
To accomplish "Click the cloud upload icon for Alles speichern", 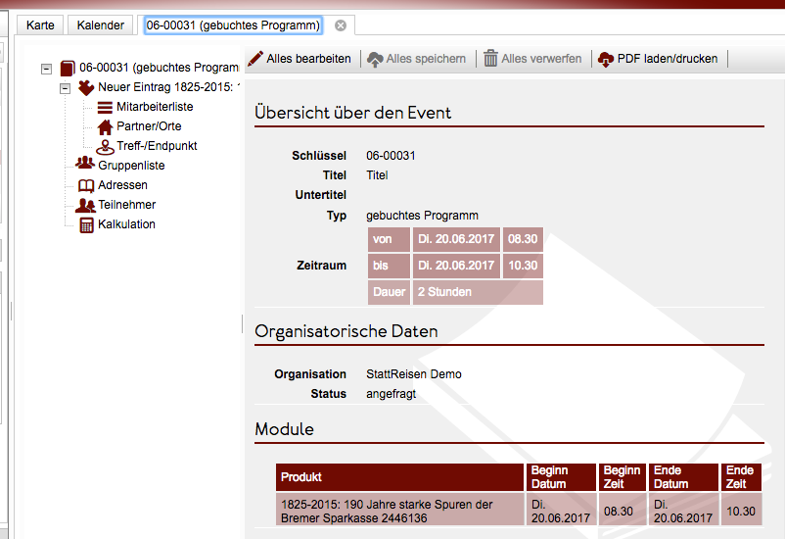I will [x=376, y=59].
